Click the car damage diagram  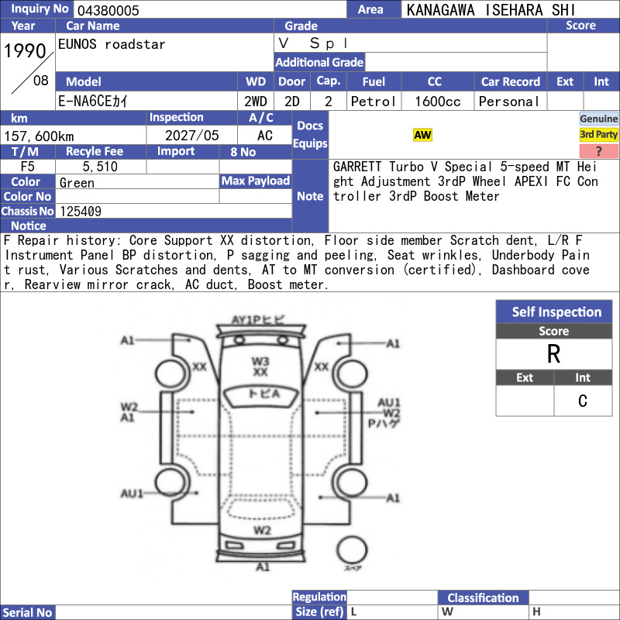point(261,443)
